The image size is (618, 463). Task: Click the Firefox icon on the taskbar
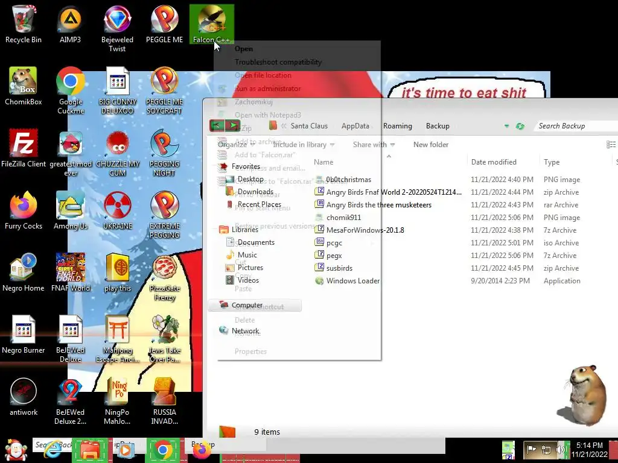[202, 451]
